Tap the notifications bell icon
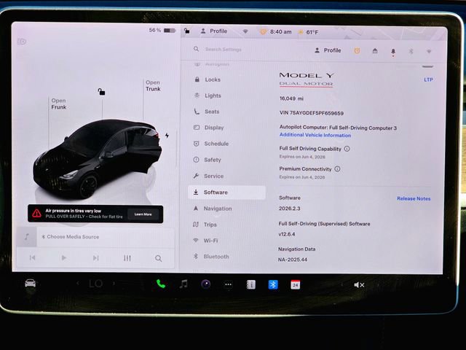This screenshot has height=350, width=466. pyautogui.click(x=393, y=52)
